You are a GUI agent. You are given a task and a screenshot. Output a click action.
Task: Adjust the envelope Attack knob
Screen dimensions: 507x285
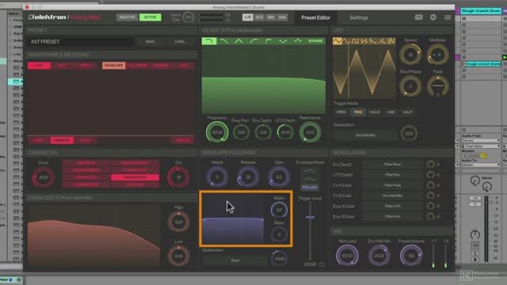tap(217, 177)
